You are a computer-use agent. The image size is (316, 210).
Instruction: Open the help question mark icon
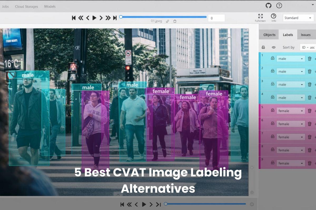point(278,6)
